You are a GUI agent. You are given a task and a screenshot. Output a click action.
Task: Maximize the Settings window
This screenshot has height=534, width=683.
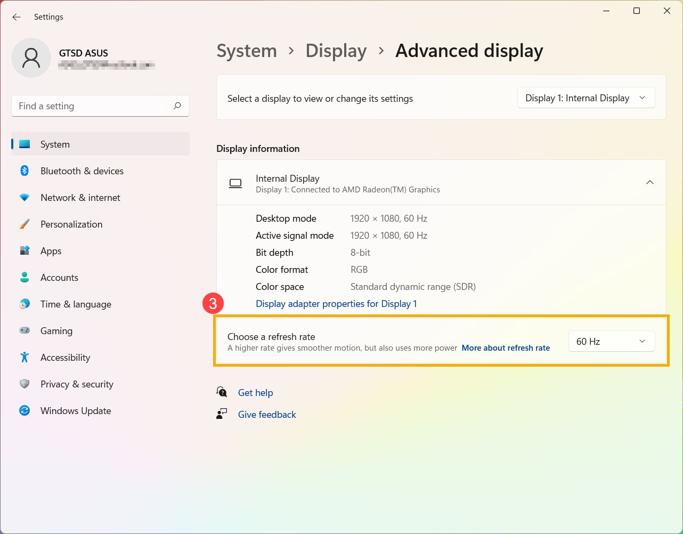tap(636, 11)
